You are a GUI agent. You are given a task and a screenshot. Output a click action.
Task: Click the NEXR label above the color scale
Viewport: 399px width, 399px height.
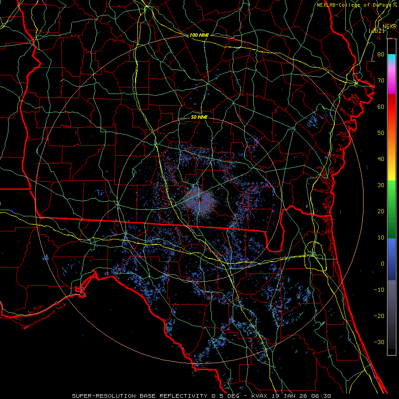click(389, 27)
